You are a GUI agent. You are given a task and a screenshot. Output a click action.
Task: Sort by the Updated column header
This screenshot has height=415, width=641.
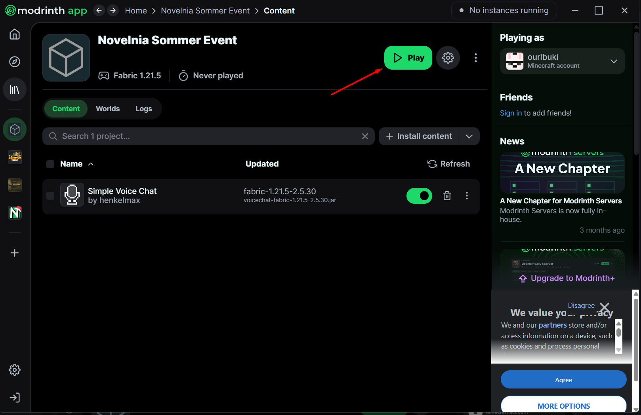click(262, 164)
